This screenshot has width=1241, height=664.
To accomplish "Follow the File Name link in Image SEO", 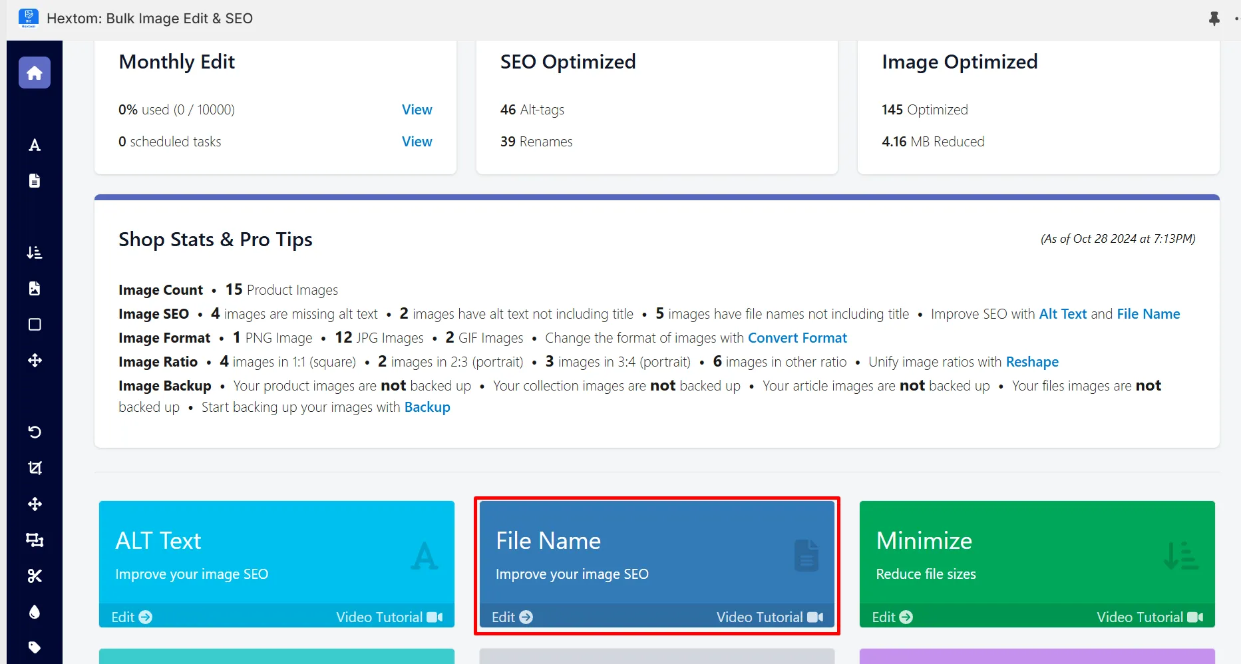I will (1149, 314).
